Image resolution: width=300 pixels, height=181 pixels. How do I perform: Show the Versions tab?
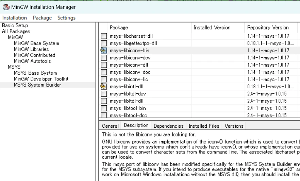click(234, 126)
